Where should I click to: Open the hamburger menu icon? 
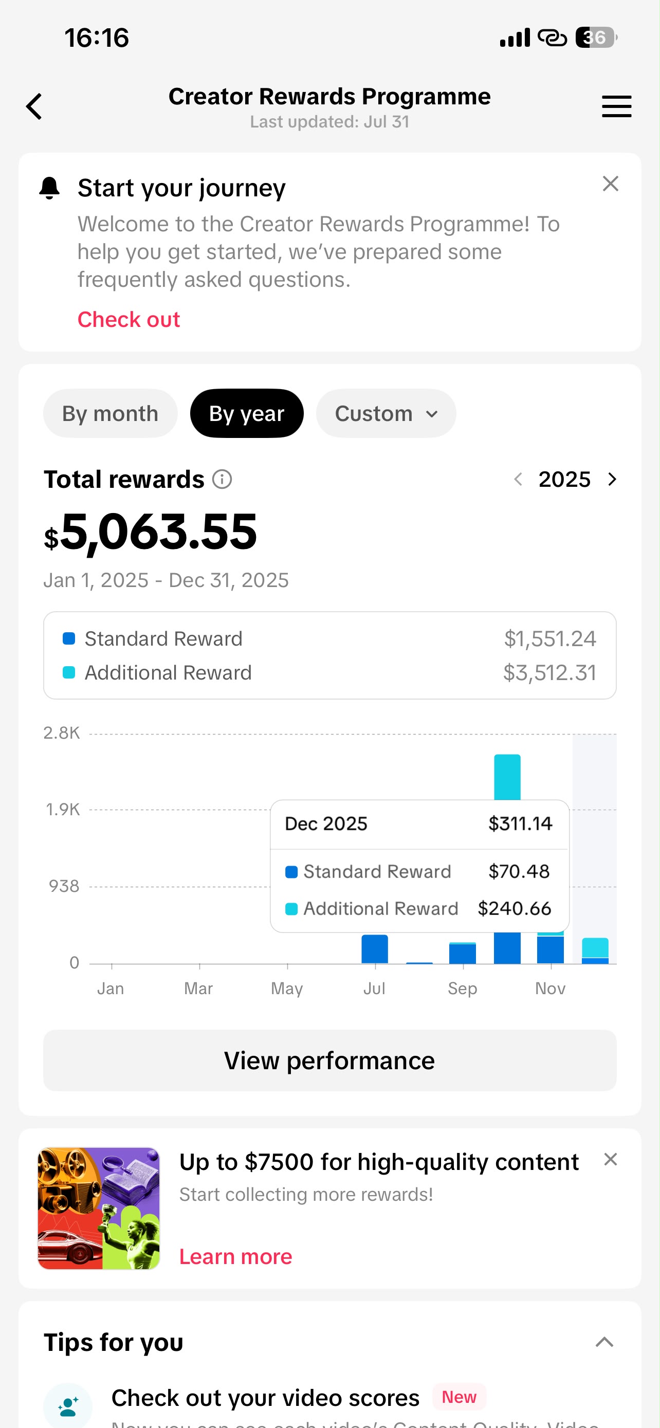[x=616, y=106]
